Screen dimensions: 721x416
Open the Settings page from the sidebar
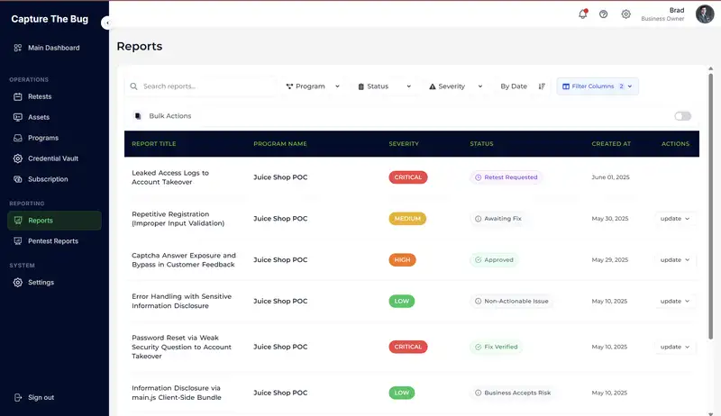(x=41, y=283)
